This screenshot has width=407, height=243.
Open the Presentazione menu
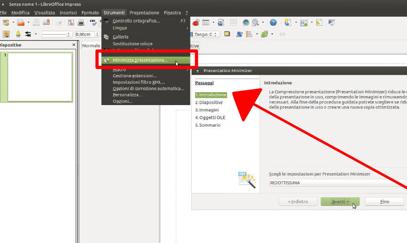pyautogui.click(x=144, y=13)
